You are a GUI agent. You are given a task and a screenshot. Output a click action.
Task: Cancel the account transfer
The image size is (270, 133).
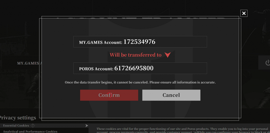(171, 95)
